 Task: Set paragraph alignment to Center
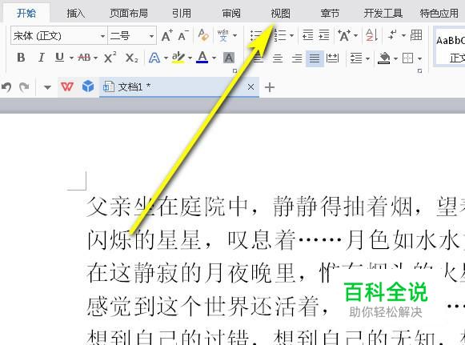click(278, 58)
